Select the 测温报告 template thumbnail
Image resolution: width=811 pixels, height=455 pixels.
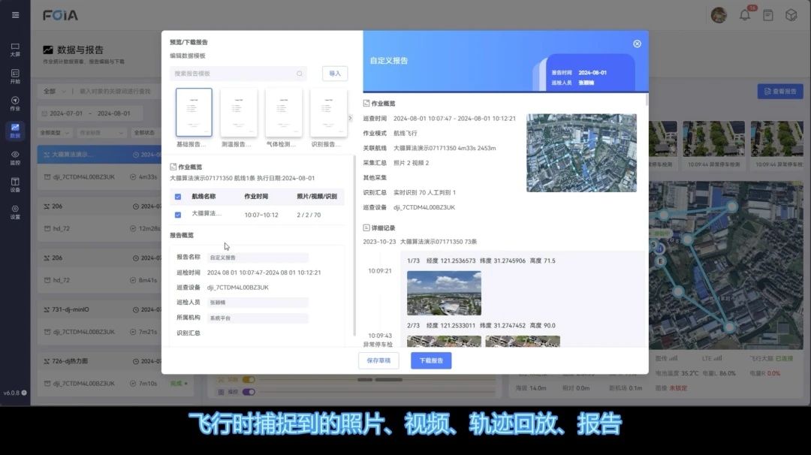(239, 113)
